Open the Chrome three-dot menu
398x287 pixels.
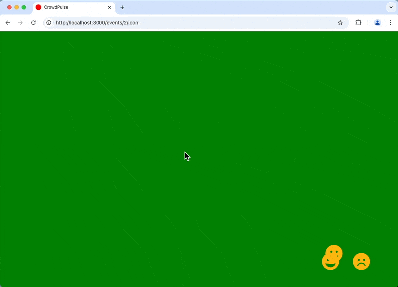[x=390, y=23]
